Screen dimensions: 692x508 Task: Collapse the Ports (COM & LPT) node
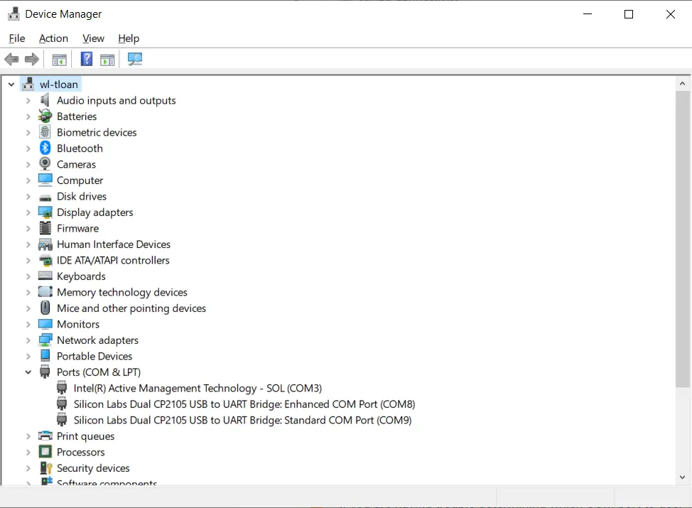(28, 372)
